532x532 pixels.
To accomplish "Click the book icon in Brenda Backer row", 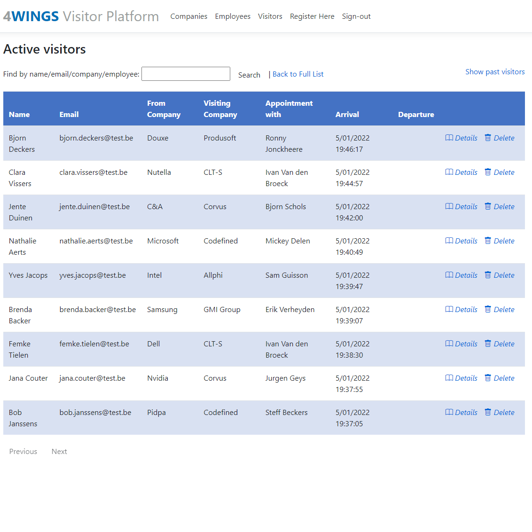I will [449, 309].
